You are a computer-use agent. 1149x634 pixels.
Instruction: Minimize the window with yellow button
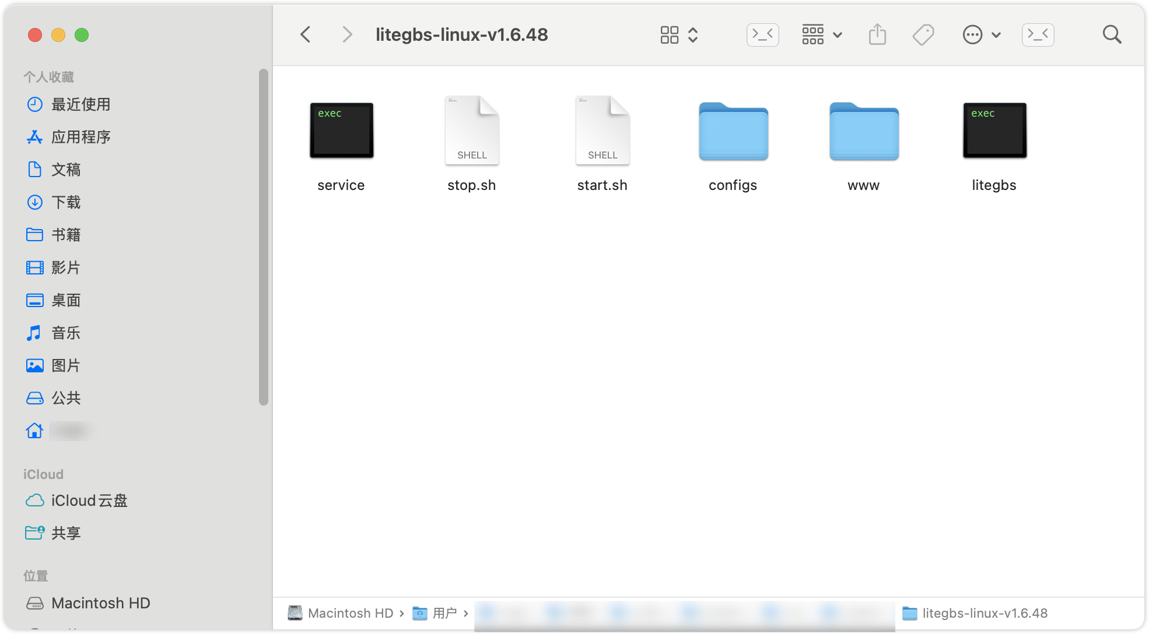pos(58,35)
